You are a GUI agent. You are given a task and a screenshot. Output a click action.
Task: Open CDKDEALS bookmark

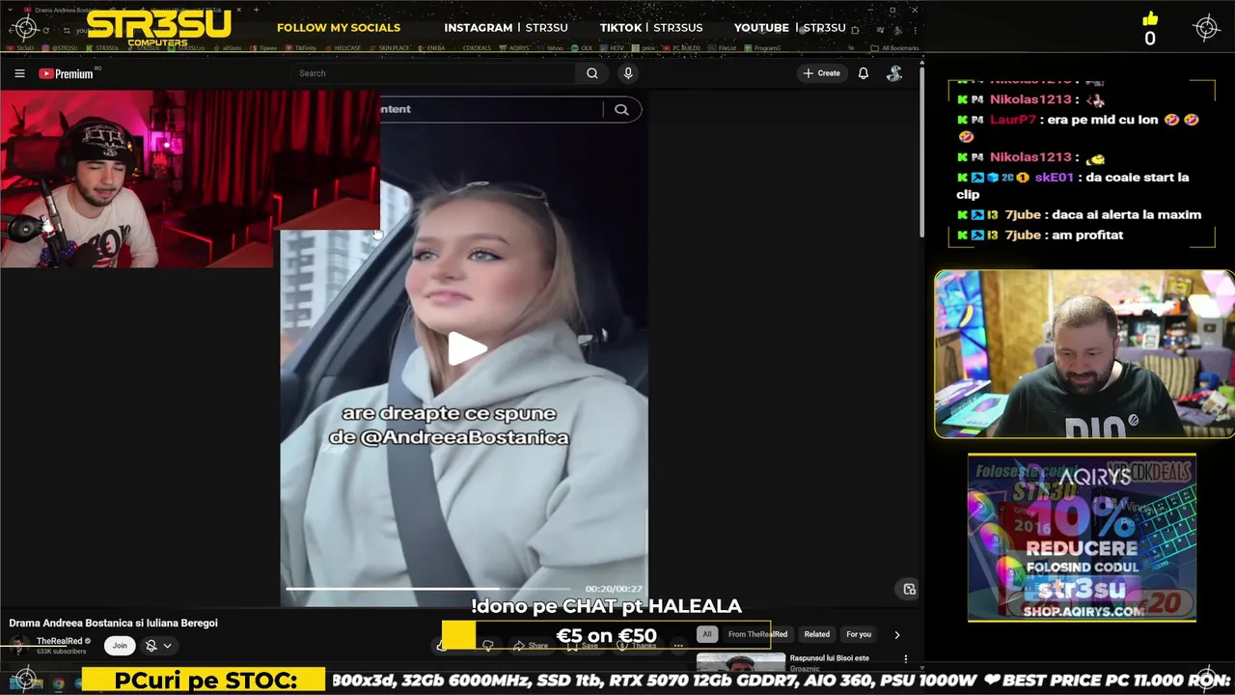(x=477, y=47)
